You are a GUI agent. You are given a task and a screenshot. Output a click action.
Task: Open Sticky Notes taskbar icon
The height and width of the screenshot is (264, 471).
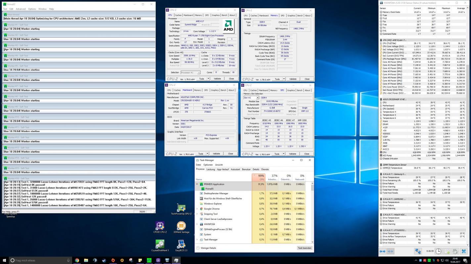click(140, 260)
